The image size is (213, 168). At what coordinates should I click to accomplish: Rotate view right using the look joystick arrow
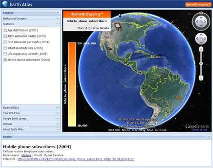pyautogui.click(x=205, y=22)
